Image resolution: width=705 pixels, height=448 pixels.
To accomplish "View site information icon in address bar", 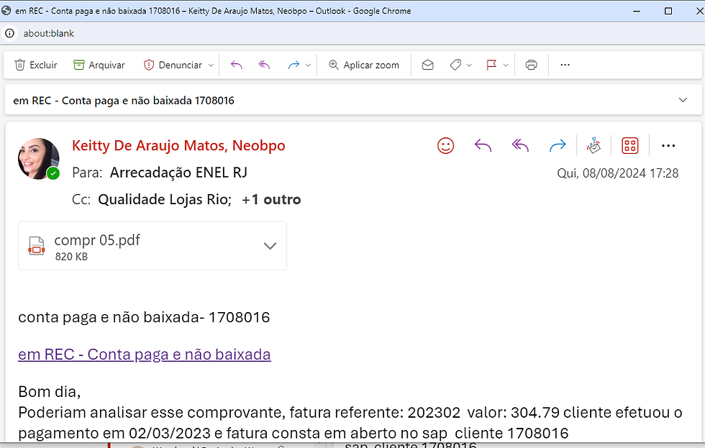I will [x=9, y=33].
